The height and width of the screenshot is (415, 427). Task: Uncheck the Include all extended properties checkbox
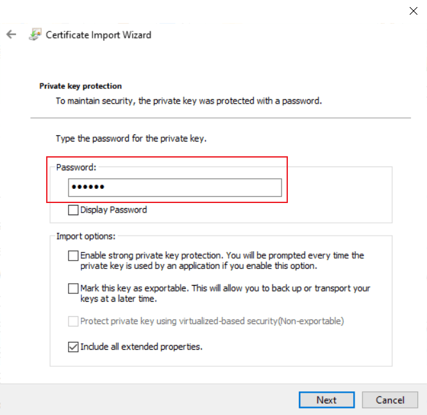[73, 347]
